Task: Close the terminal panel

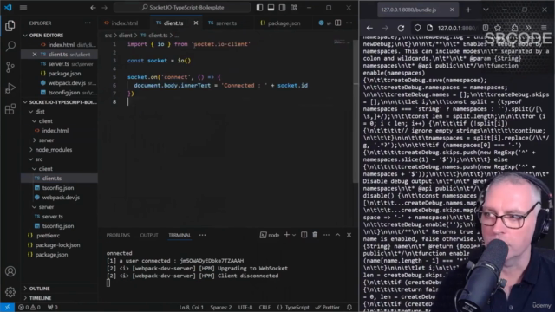Action: 349,235
